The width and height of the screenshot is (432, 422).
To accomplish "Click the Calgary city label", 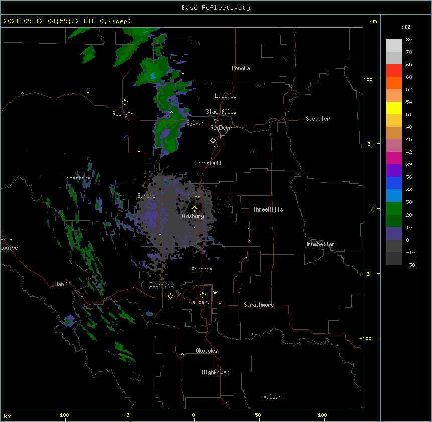I will tap(200, 302).
